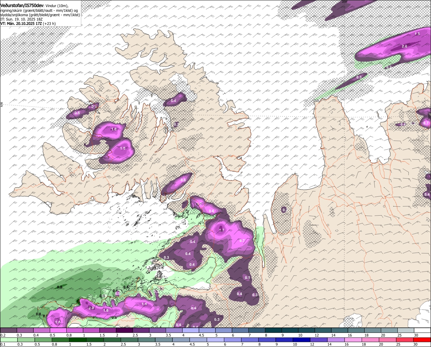Screen dimensions: 431x347
Task: Click the 1.6 value in the Westfjords cell
Action: tap(114, 129)
